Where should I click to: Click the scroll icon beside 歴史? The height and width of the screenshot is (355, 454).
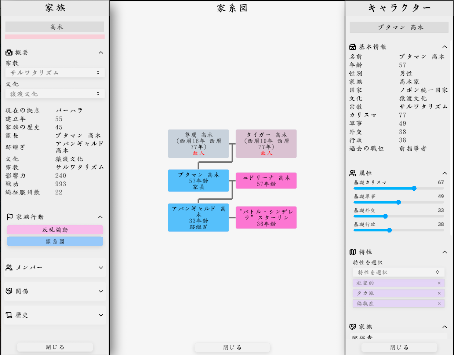click(x=9, y=315)
